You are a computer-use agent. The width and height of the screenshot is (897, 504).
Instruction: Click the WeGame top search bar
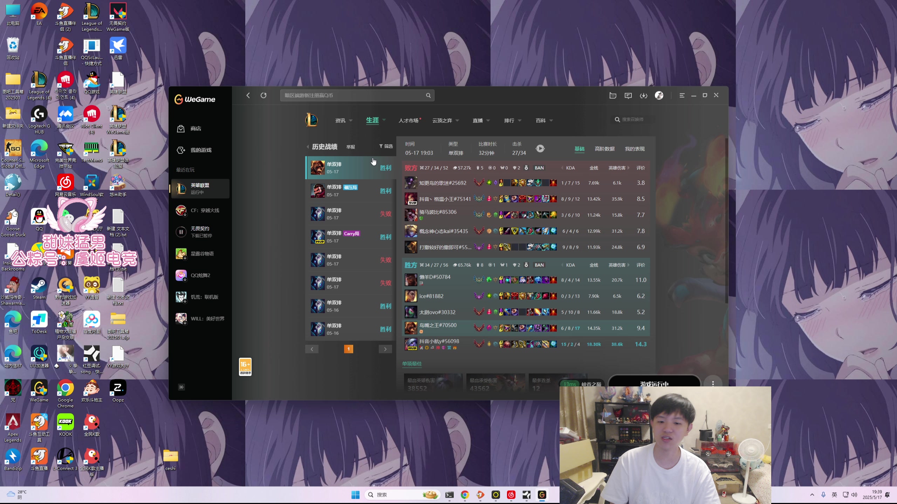[x=357, y=95]
